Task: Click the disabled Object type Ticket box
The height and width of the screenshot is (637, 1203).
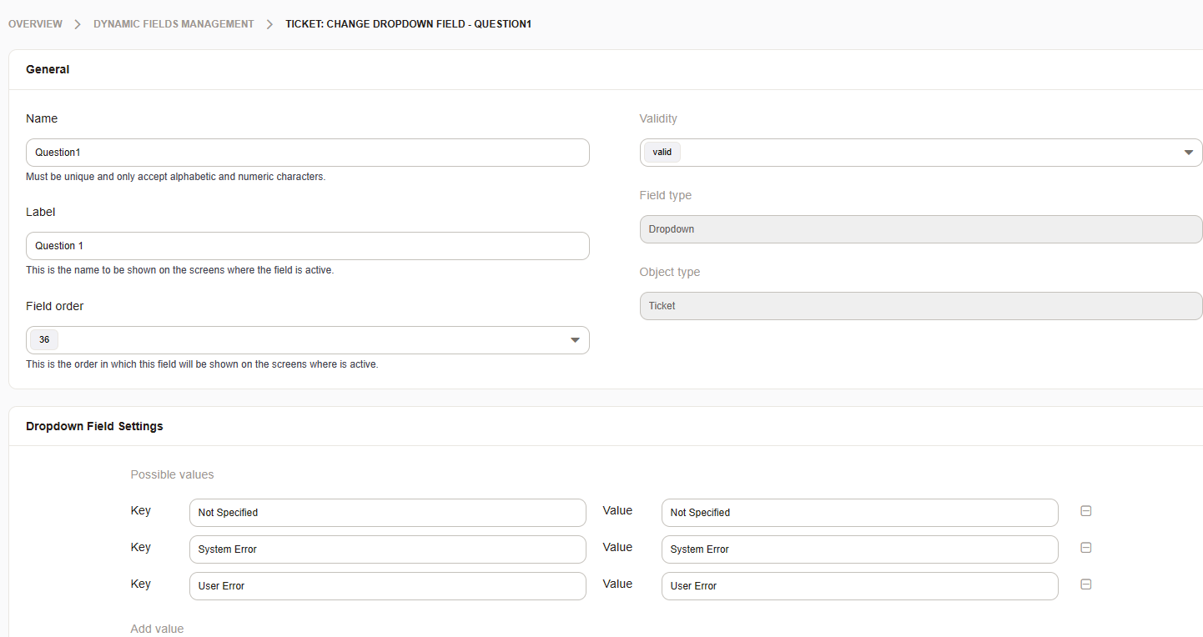Action: (920, 306)
